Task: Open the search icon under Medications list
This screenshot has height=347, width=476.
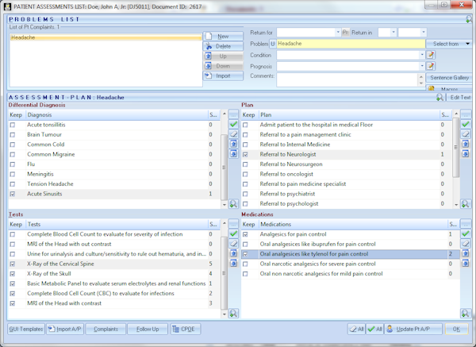Action: click(x=466, y=313)
